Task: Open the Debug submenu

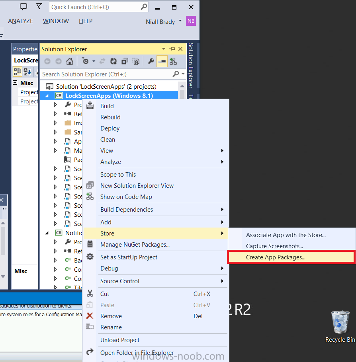Action: (156, 268)
